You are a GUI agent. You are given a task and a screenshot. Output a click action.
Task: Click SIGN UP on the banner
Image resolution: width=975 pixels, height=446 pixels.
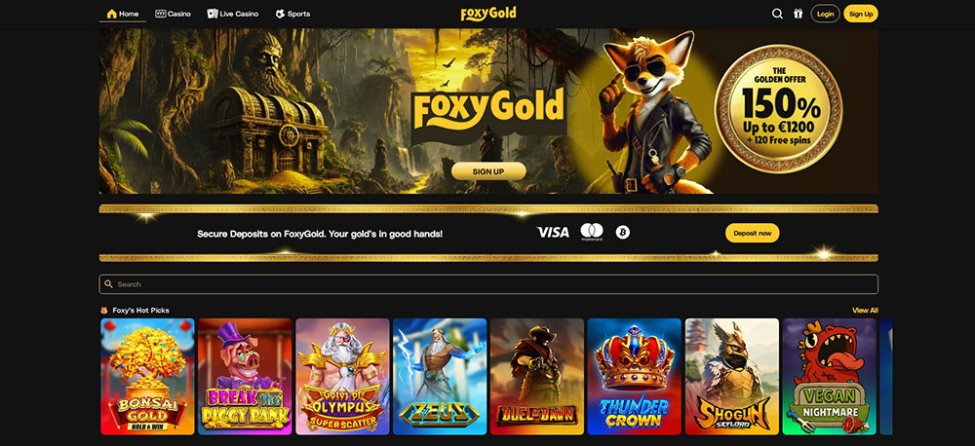(x=488, y=171)
